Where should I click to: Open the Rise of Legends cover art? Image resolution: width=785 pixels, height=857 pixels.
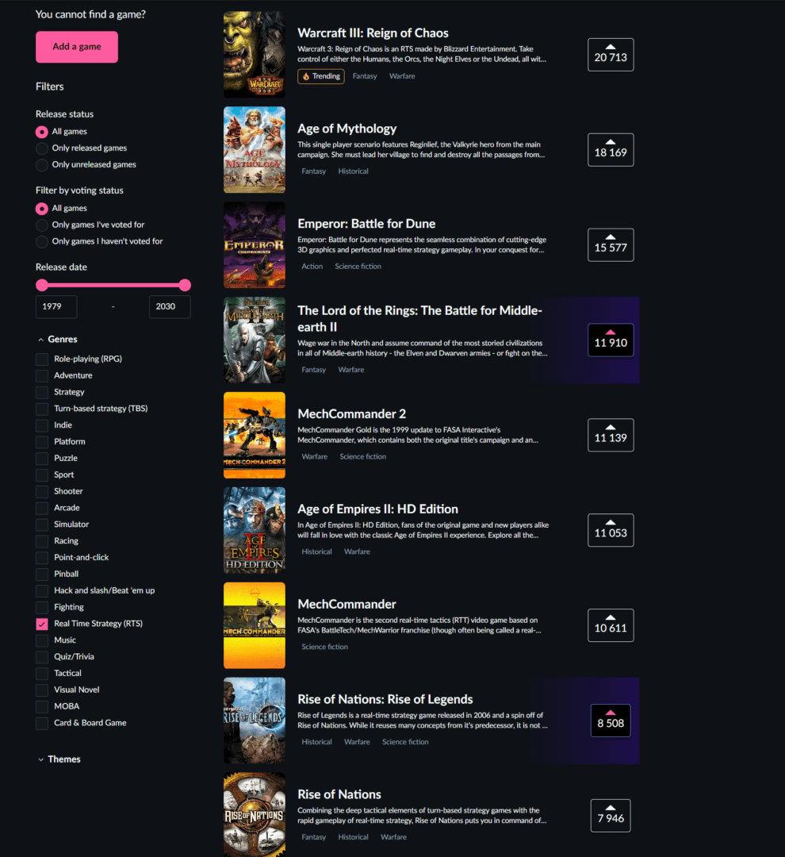pyautogui.click(x=254, y=721)
